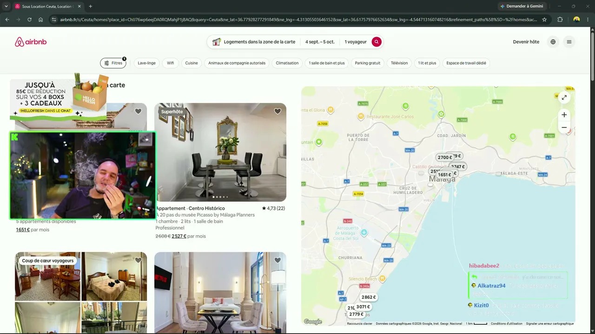Open a new browser tab
Image resolution: width=595 pixels, height=334 pixels.
(x=90, y=6)
